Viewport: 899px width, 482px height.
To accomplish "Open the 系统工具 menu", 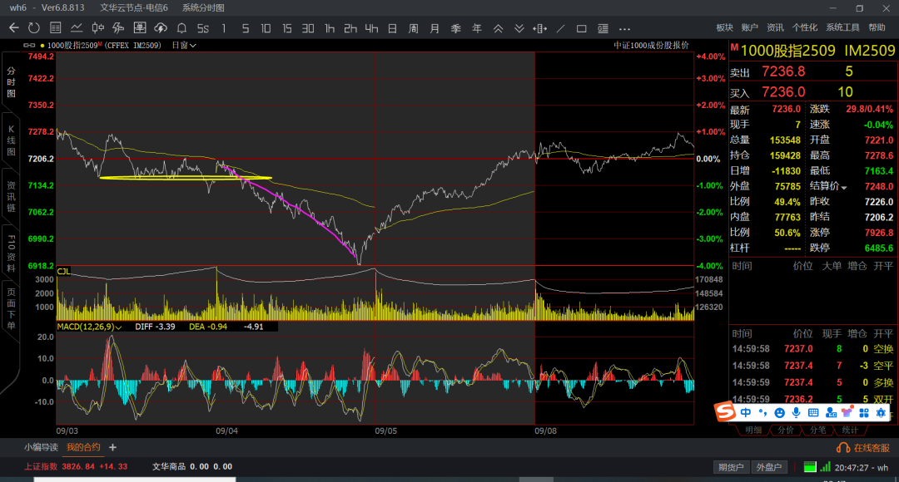I will (842, 27).
